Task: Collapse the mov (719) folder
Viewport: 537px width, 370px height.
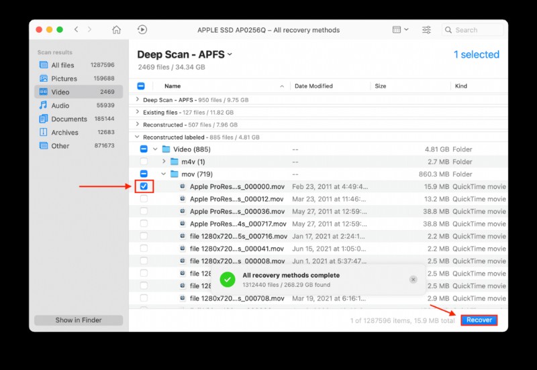Action: [x=164, y=174]
